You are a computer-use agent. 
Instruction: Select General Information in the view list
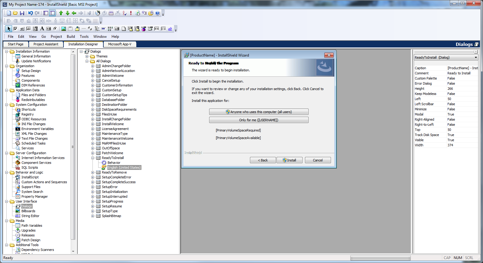coord(36,56)
